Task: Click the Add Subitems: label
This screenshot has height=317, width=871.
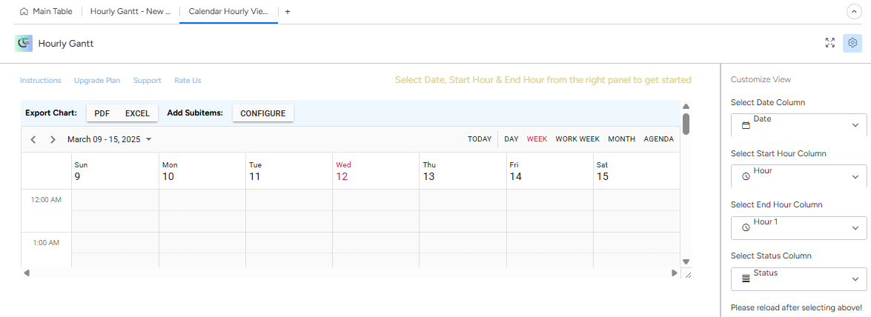Action: coord(195,113)
